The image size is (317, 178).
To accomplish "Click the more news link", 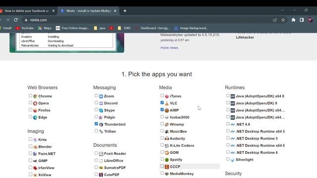I will [x=169, y=48].
